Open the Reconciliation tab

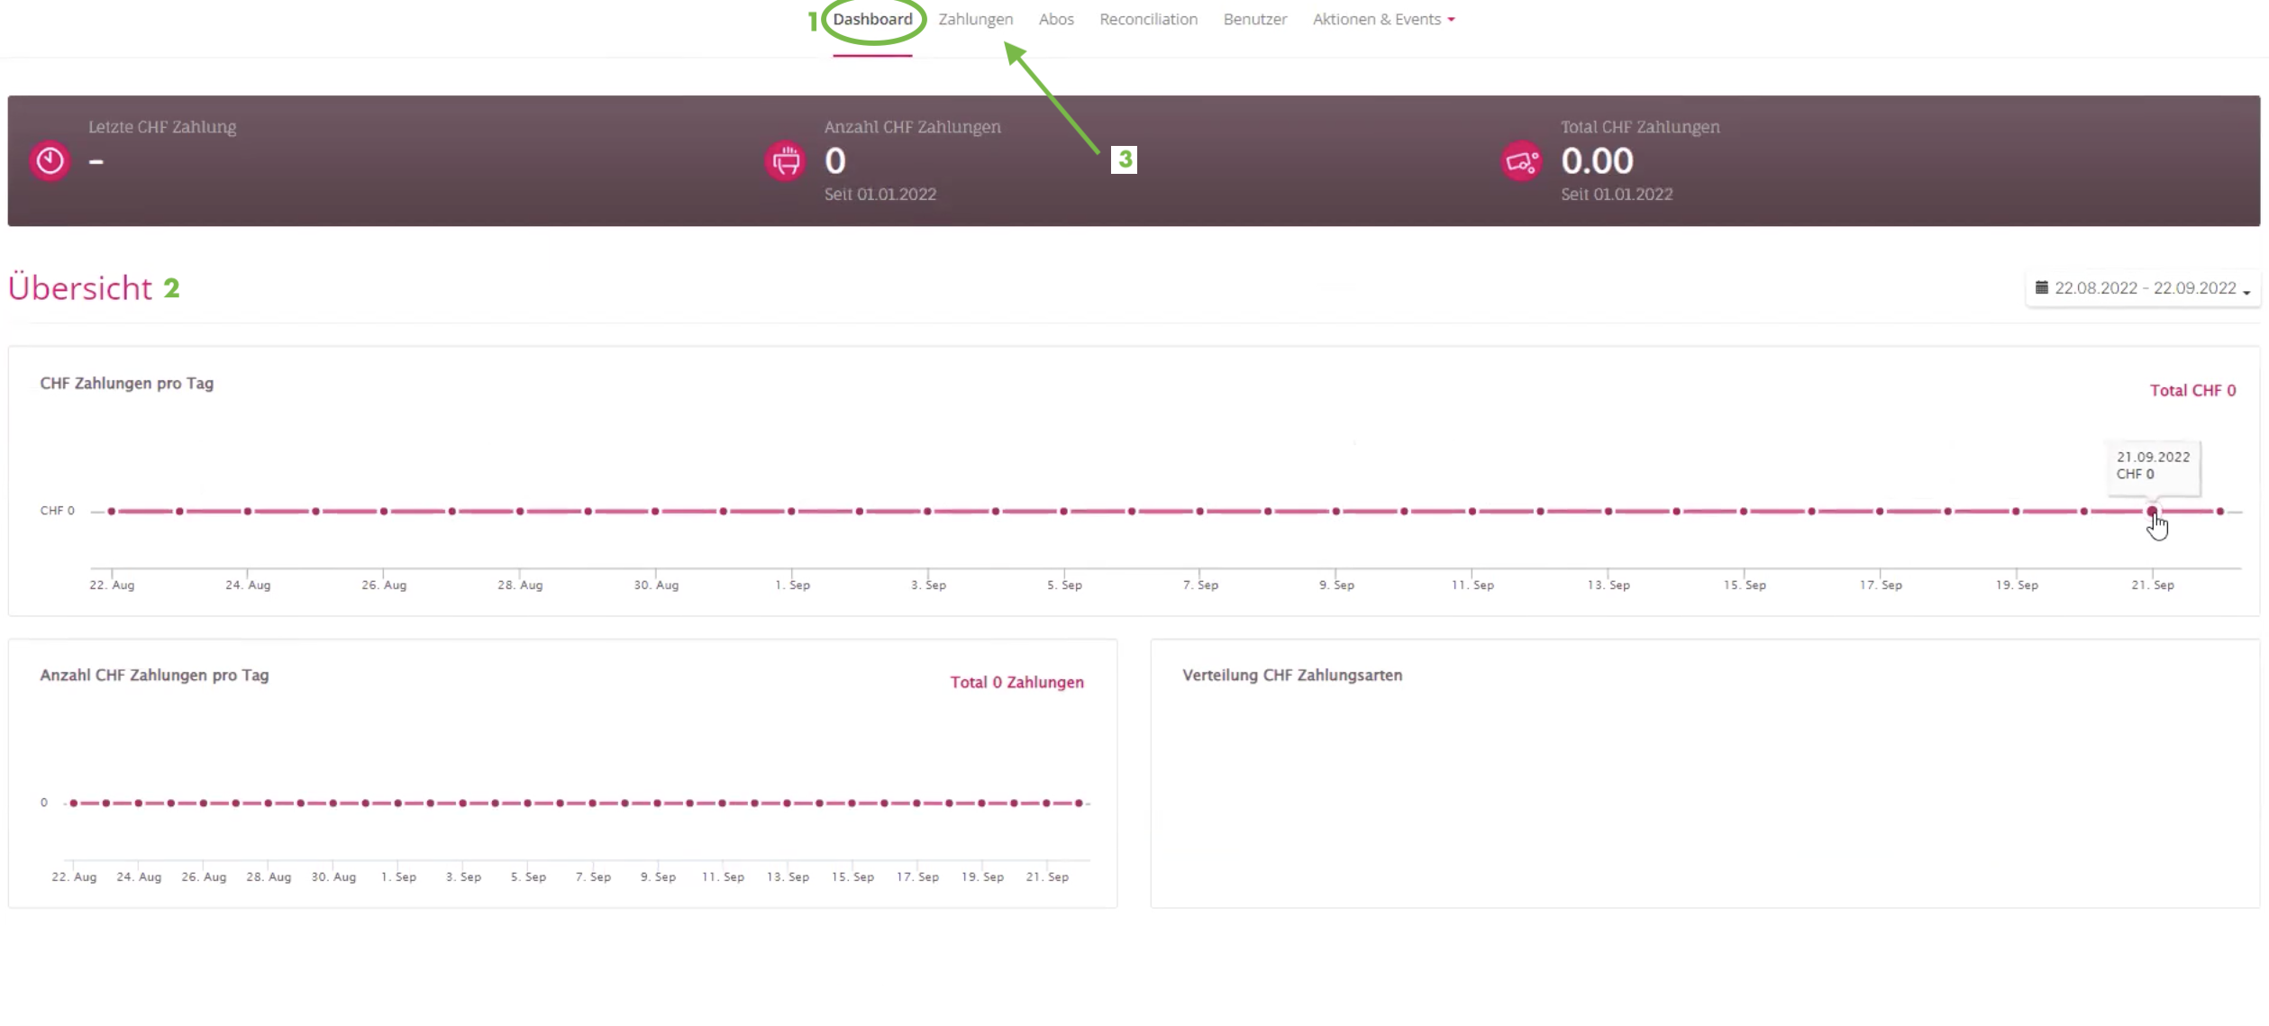(x=1148, y=19)
